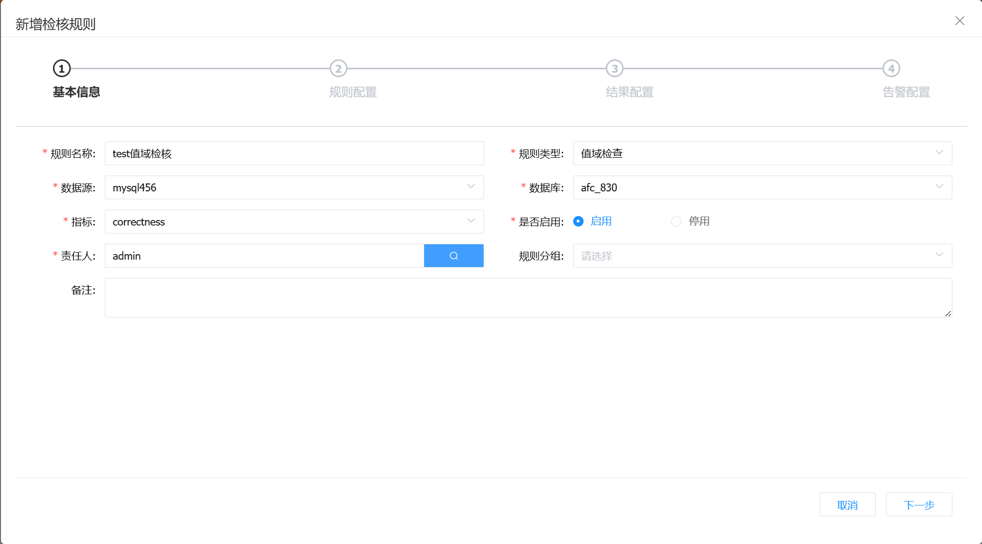Open the 数据源 dropdown showing mysql456

(x=294, y=187)
